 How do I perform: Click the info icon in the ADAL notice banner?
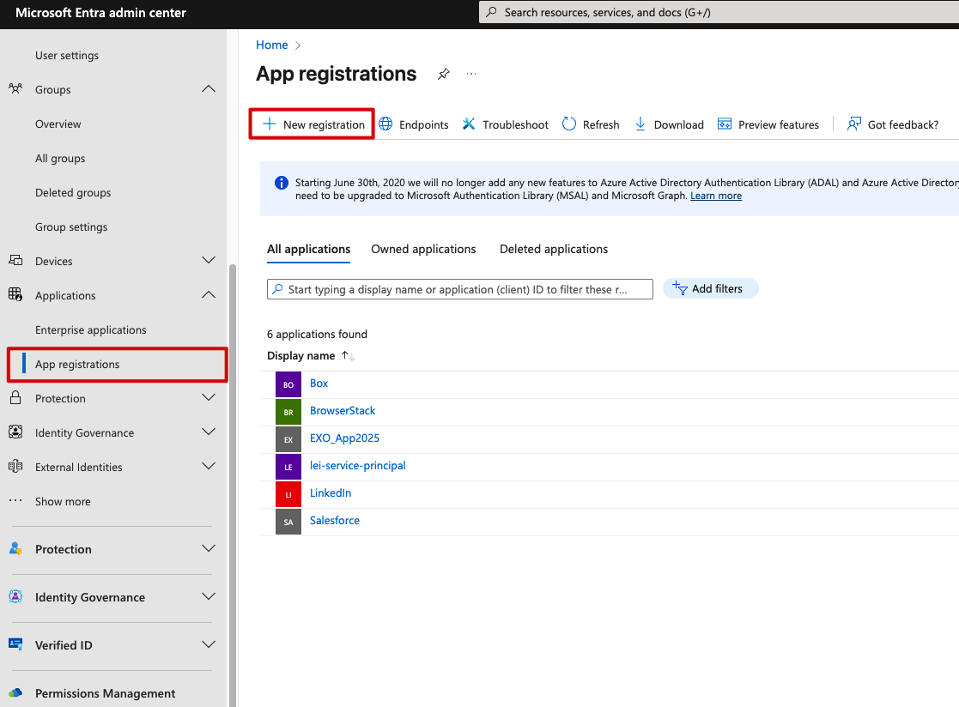282,183
